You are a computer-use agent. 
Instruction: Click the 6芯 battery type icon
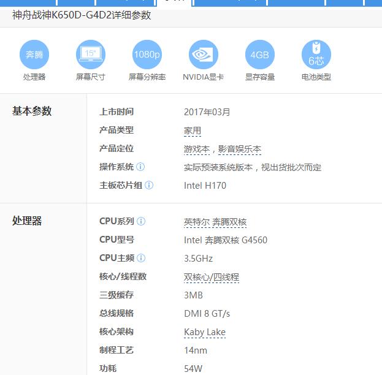click(x=316, y=55)
